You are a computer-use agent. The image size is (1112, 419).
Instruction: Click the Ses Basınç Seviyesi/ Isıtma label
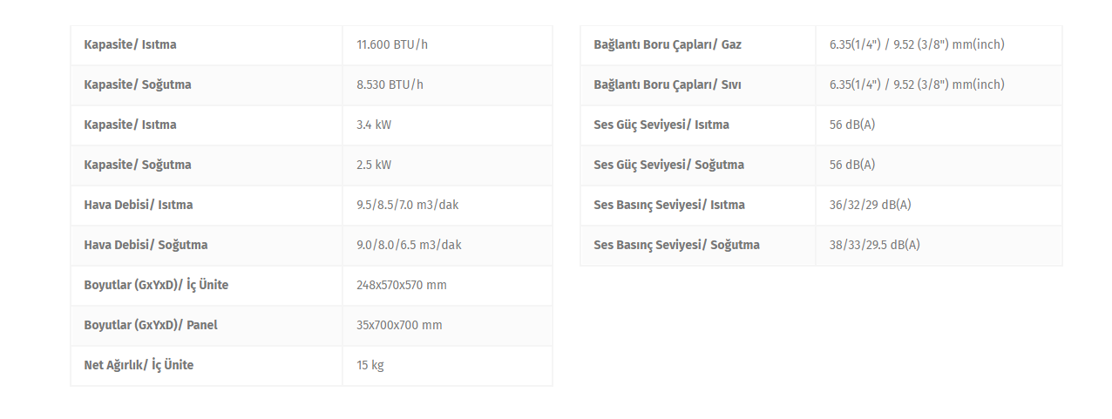[x=669, y=205]
